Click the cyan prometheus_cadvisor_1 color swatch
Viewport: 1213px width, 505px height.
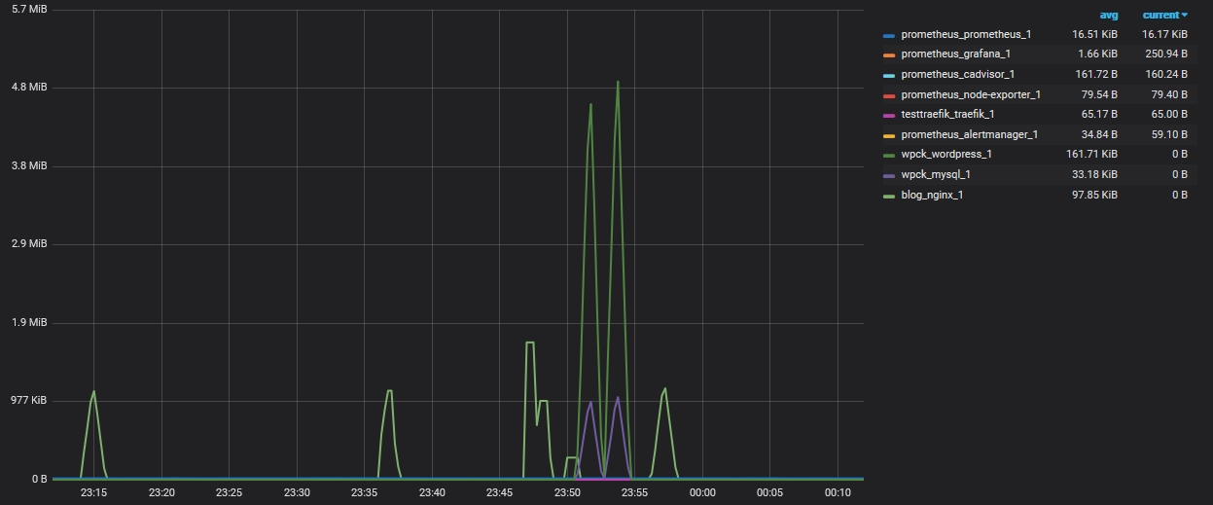(x=889, y=75)
